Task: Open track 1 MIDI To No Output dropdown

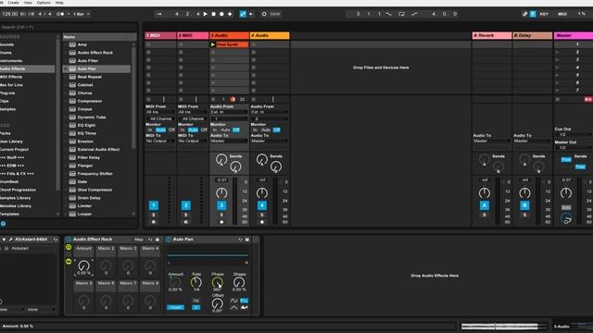Action: coord(160,141)
